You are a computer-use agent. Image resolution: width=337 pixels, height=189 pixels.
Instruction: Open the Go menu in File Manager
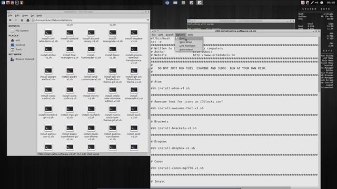pos(32,15)
